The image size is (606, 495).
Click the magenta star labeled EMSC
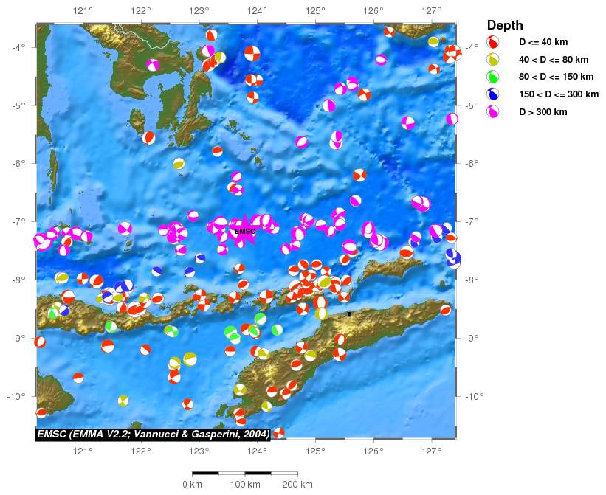tap(244, 232)
